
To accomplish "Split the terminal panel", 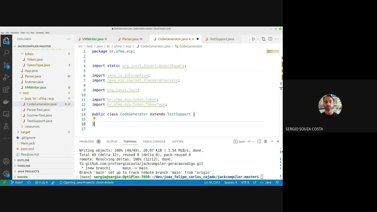I will (259, 141).
